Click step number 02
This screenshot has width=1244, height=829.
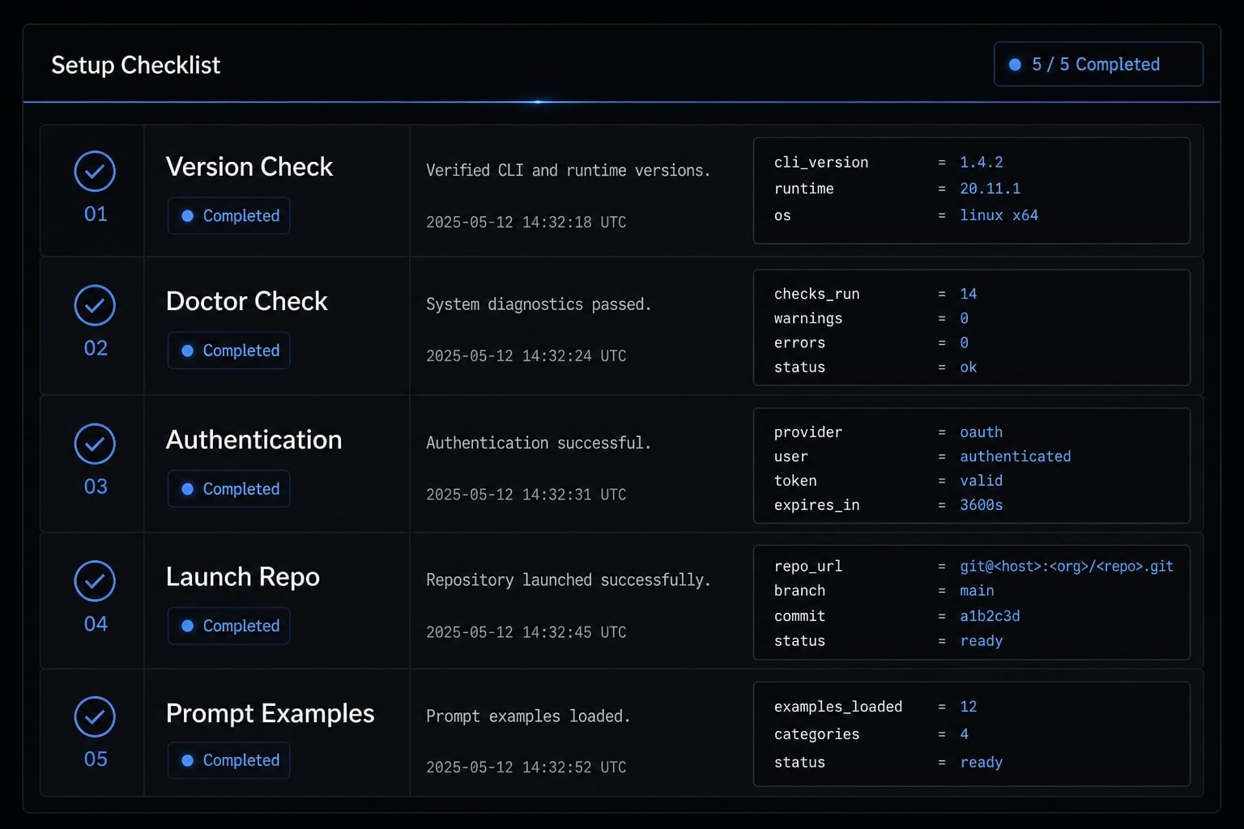pyautogui.click(x=96, y=348)
